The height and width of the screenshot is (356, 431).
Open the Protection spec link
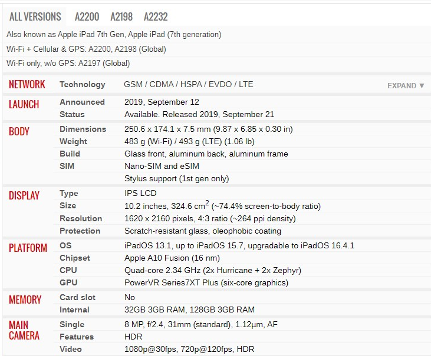(80, 231)
